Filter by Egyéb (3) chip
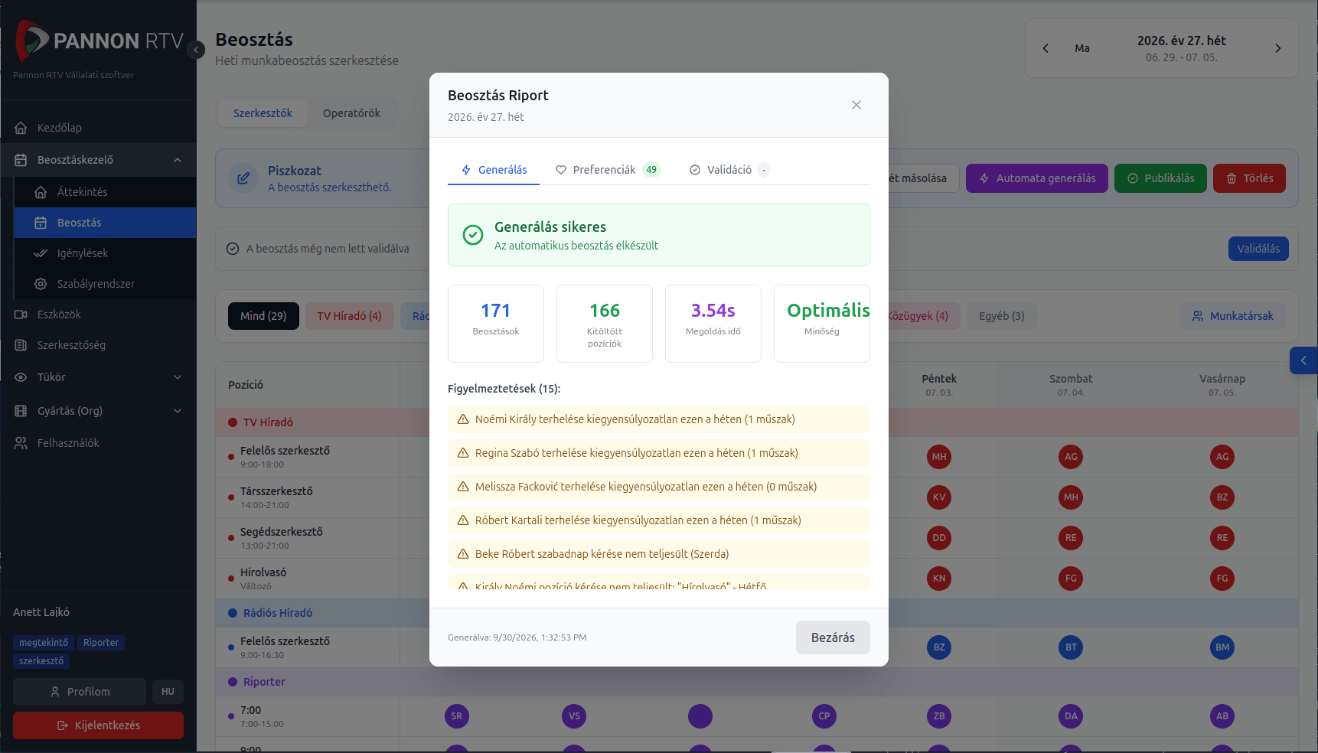The image size is (1318, 753). (x=1001, y=316)
